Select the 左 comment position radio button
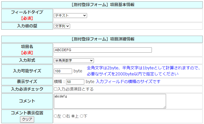The image size is (204, 124). pos(55,116)
